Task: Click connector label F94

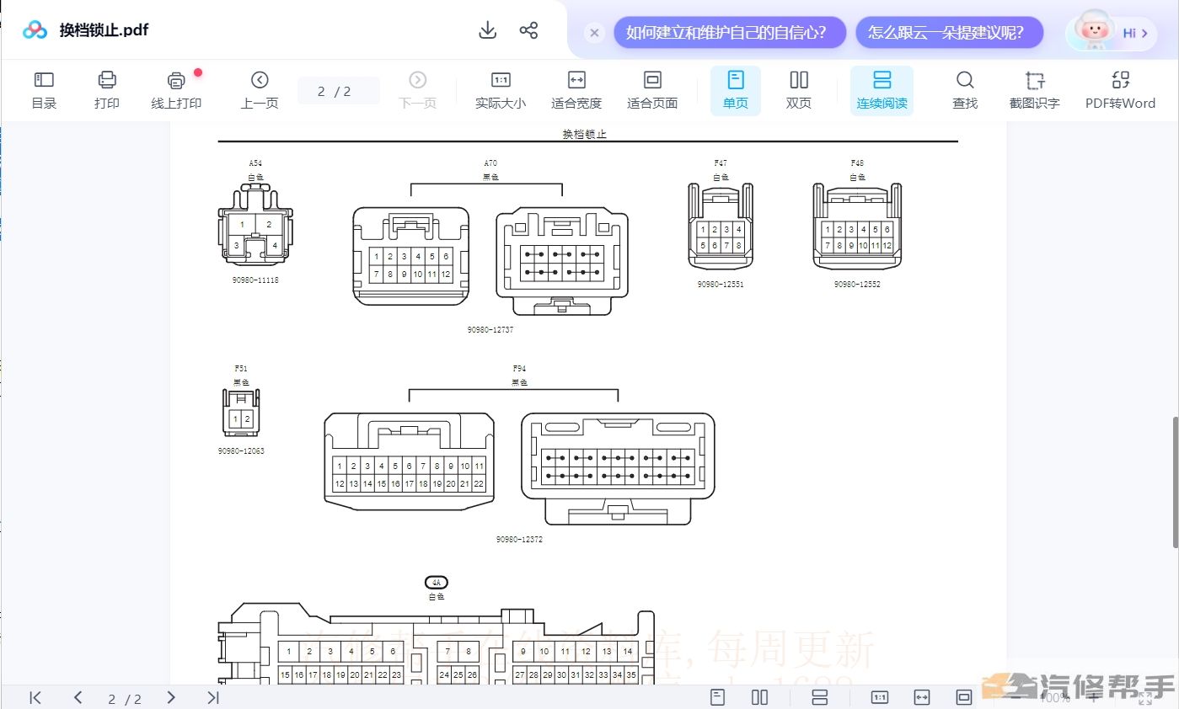Action: click(519, 368)
